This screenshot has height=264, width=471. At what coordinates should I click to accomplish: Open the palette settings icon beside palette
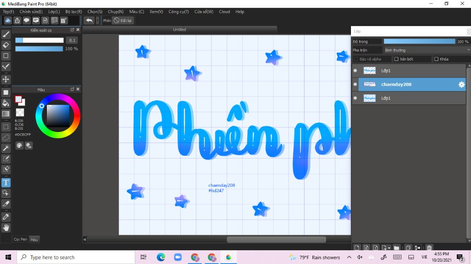(29, 145)
